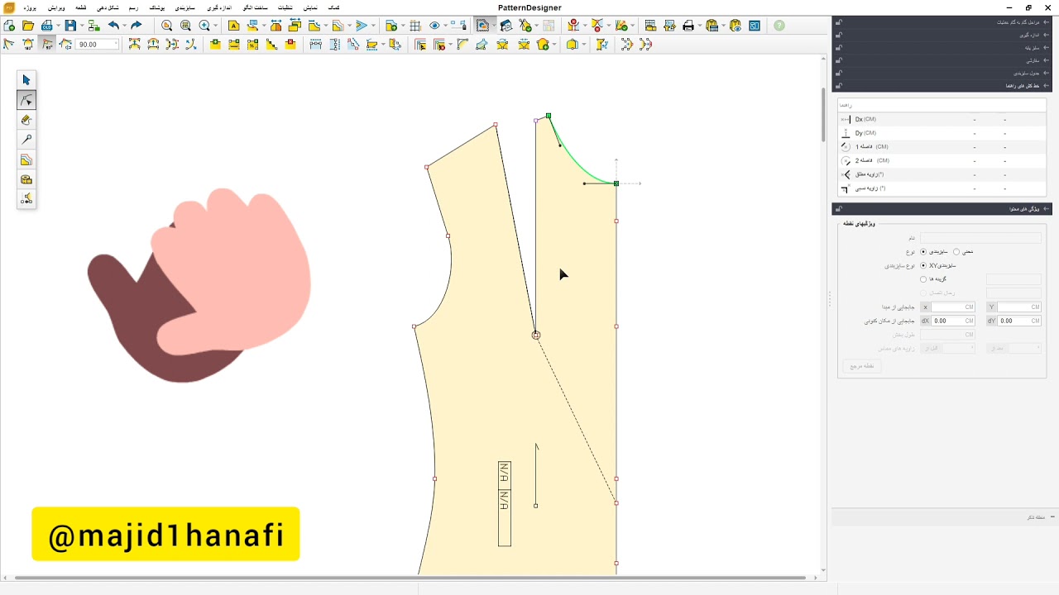Select the Dy (CM) row
Screen dimensions: 1059x595
pyautogui.click(x=942, y=133)
